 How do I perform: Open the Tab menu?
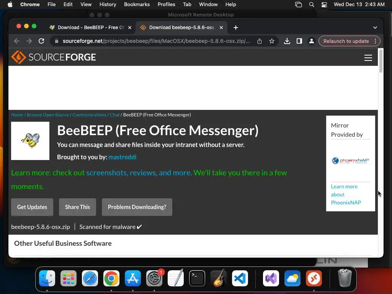(x=187, y=5)
